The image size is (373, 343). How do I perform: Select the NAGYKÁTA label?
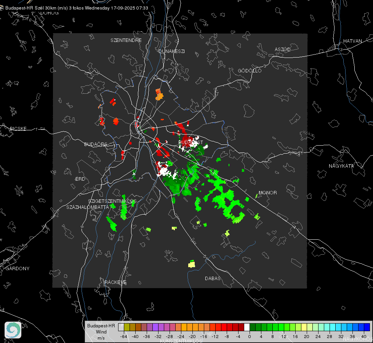pos(341,166)
